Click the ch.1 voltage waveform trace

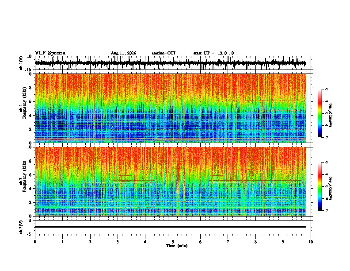(x=170, y=63)
